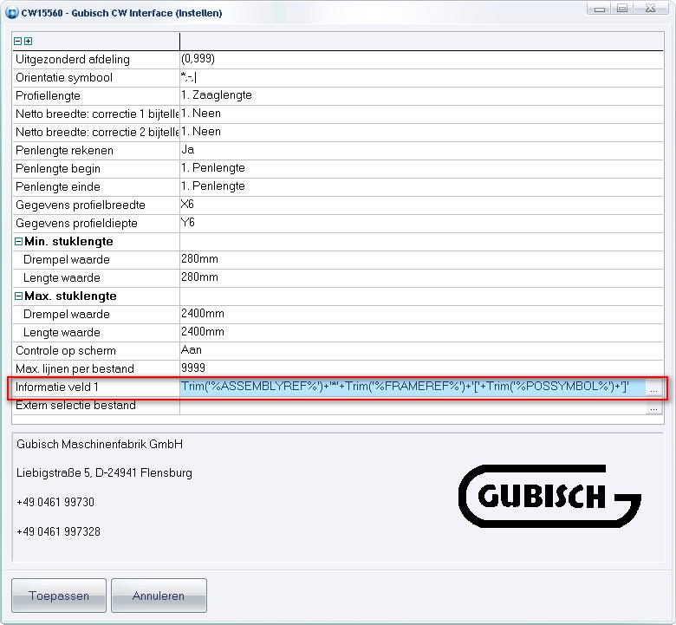
Task: Edit the Informatie veld 1 expression field
Action: tap(413, 387)
